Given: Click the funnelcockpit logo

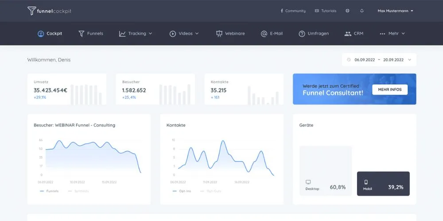Looking at the screenshot, I should point(49,11).
